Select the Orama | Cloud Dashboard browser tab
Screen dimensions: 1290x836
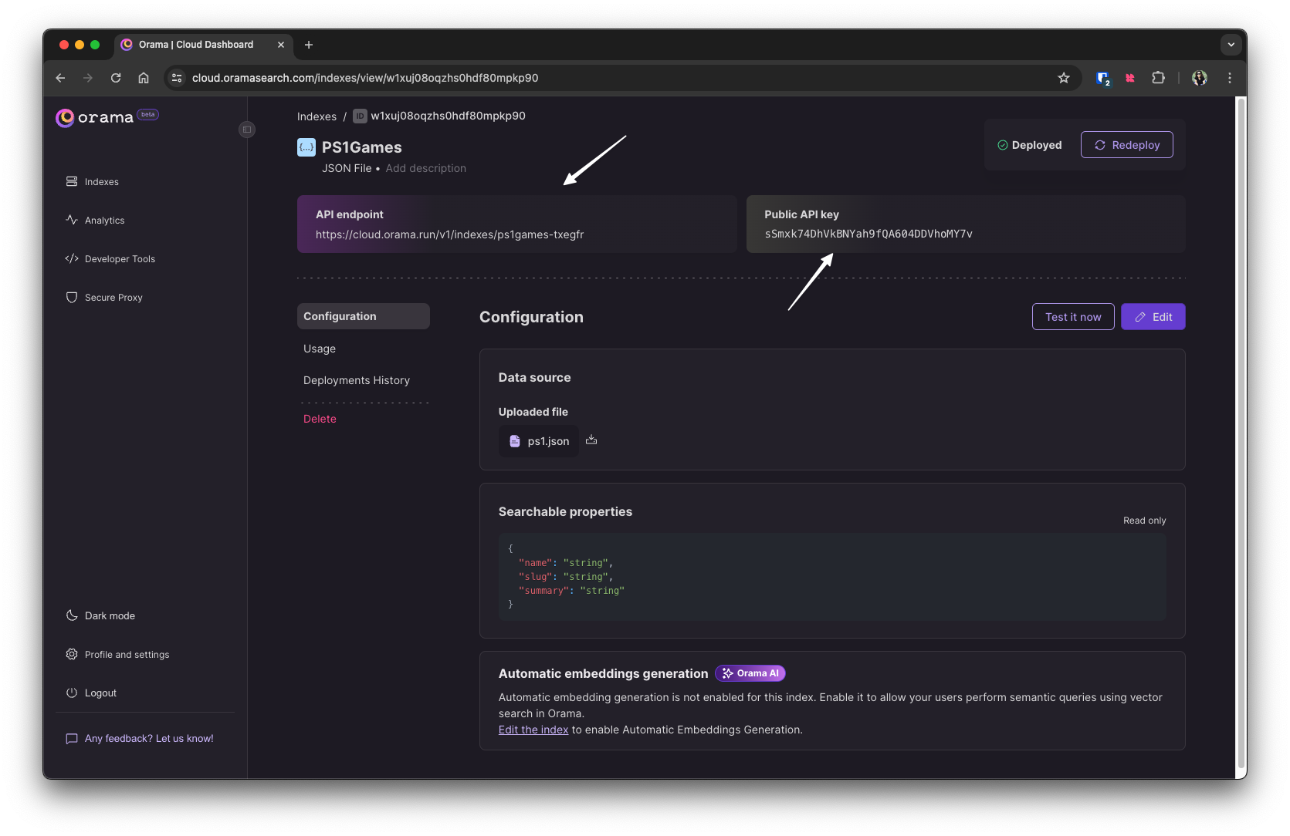tap(204, 45)
